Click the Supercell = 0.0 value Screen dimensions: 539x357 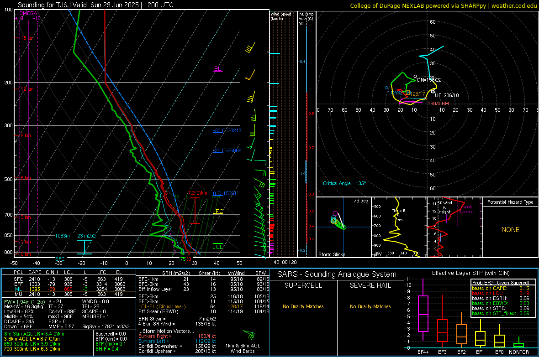click(x=111, y=334)
